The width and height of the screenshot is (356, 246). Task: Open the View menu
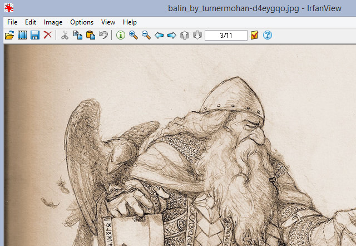click(108, 22)
